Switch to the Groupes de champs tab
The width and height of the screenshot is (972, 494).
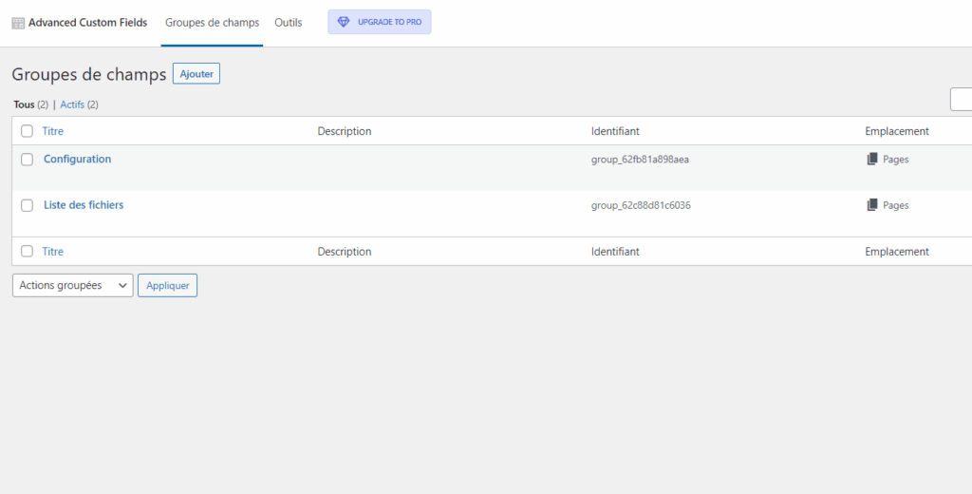[x=212, y=23]
